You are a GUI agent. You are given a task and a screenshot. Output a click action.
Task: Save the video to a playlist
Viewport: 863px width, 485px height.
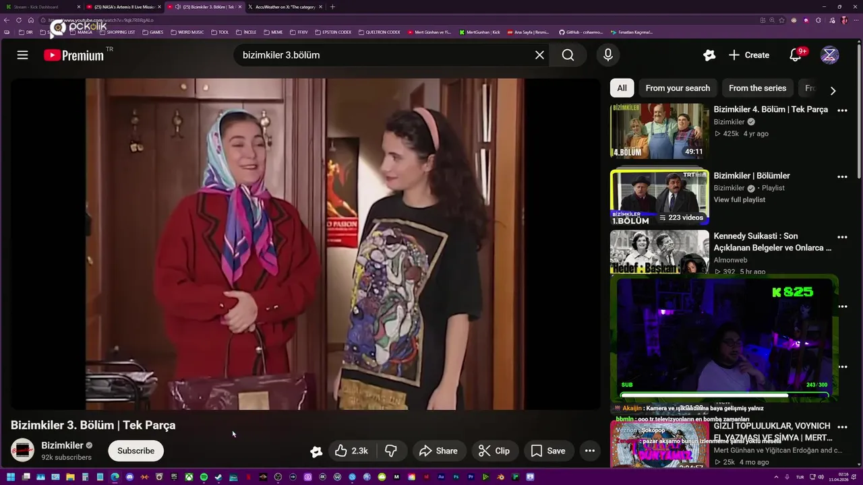pyautogui.click(x=548, y=451)
